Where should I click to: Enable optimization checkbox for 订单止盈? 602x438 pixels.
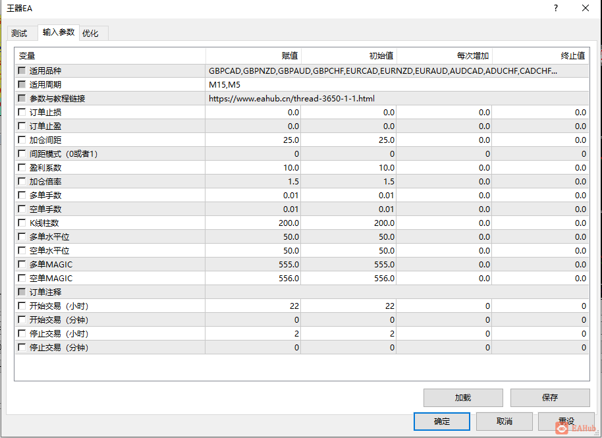[x=22, y=126]
